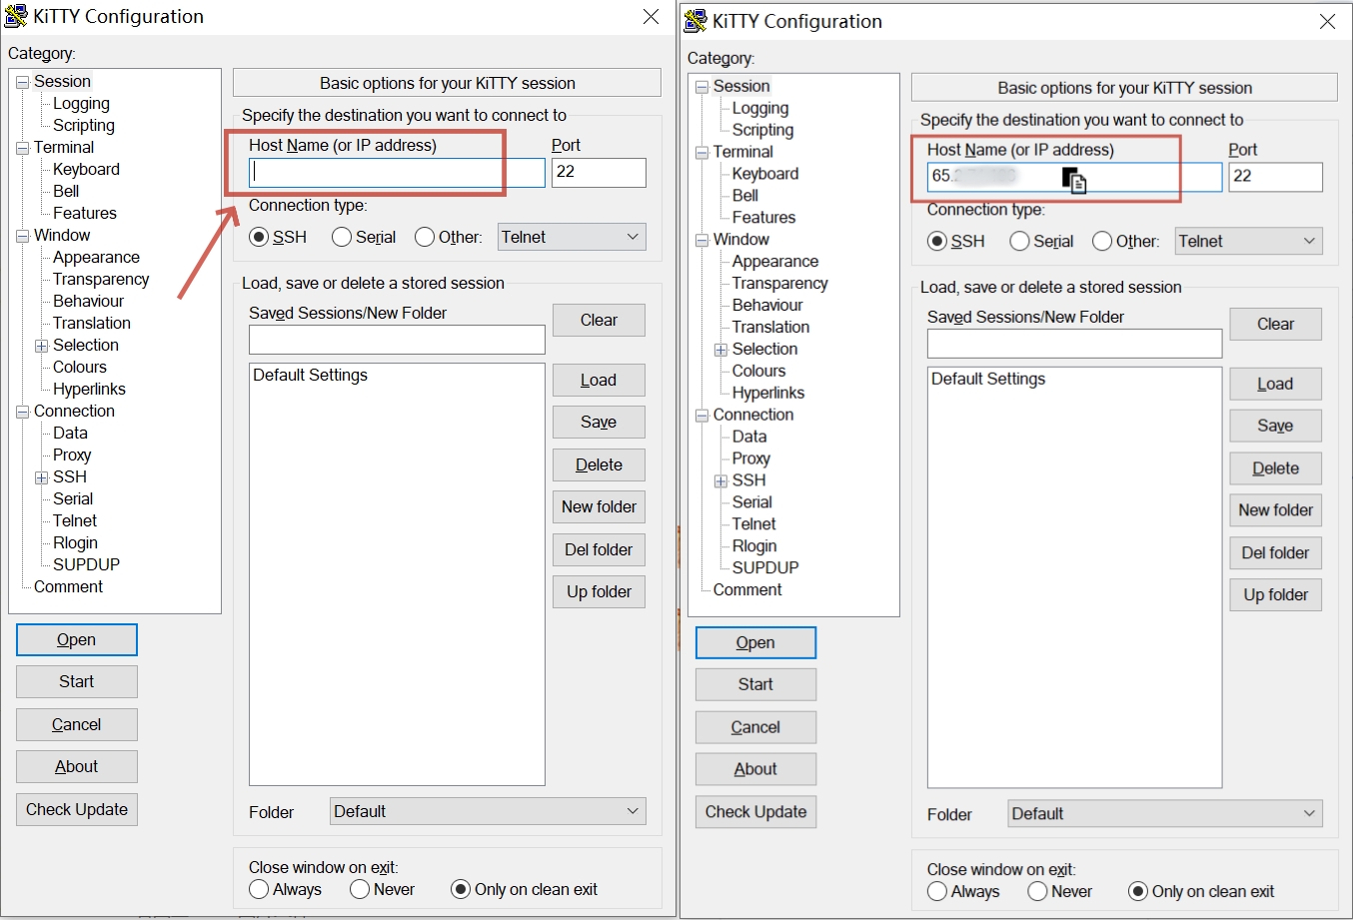1353x920 pixels.
Task: Click New folder button in left window
Action: tap(599, 506)
